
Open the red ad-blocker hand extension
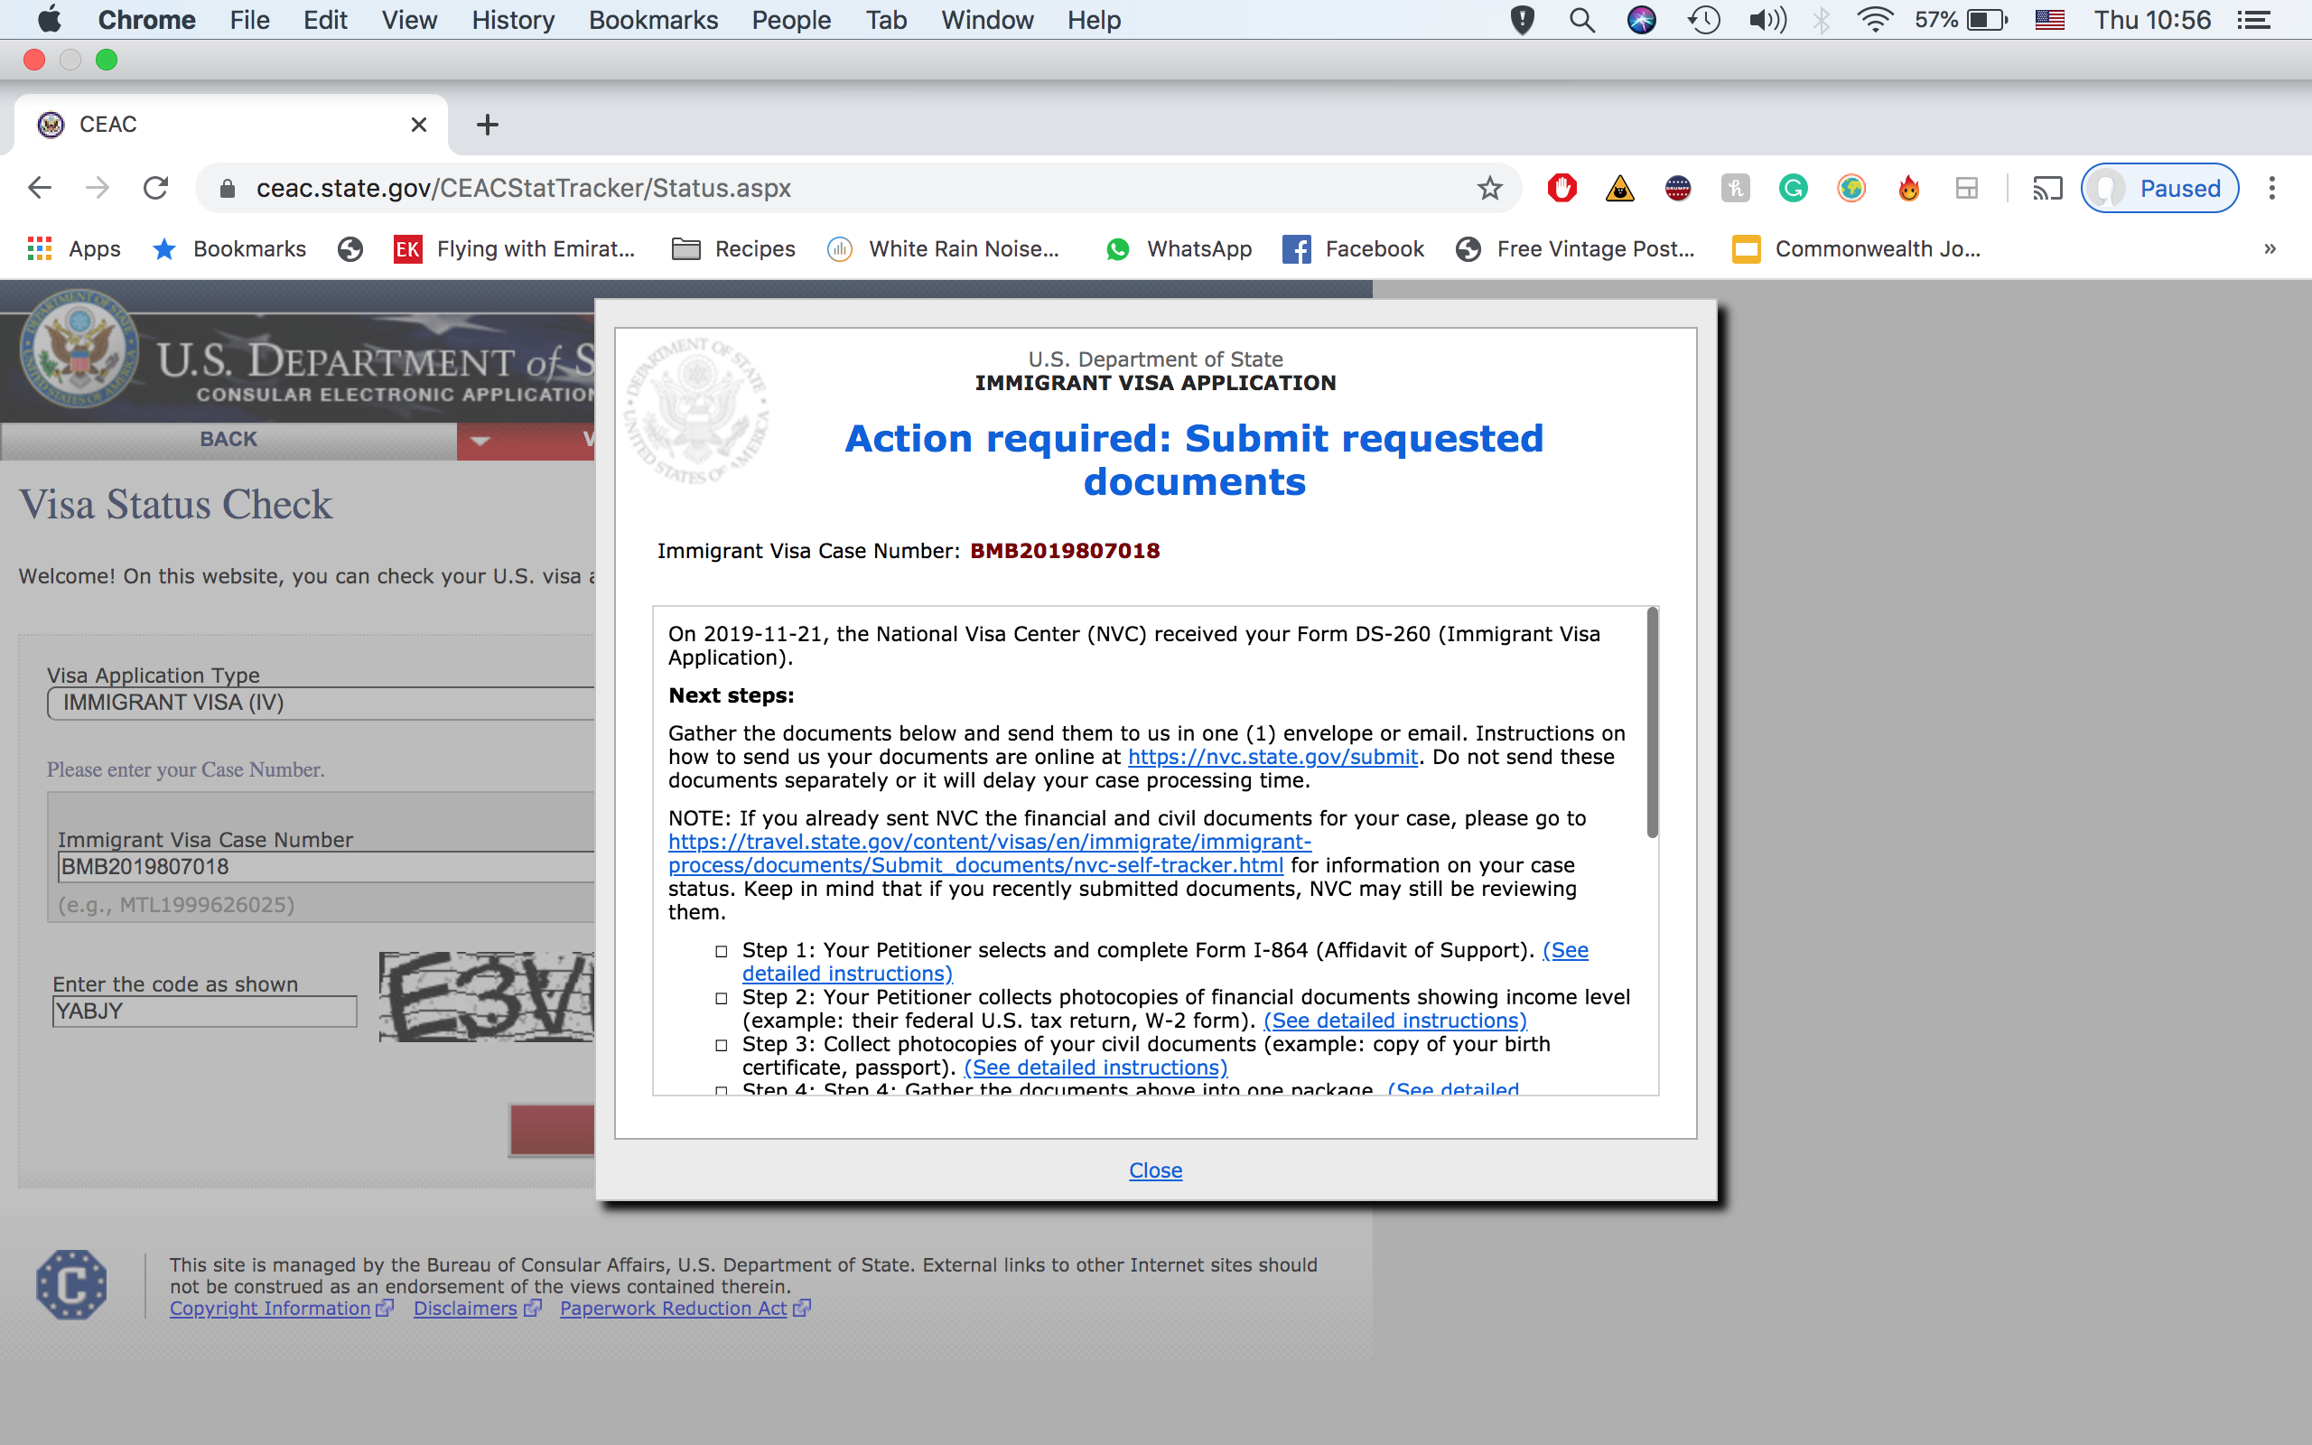[x=1562, y=188]
